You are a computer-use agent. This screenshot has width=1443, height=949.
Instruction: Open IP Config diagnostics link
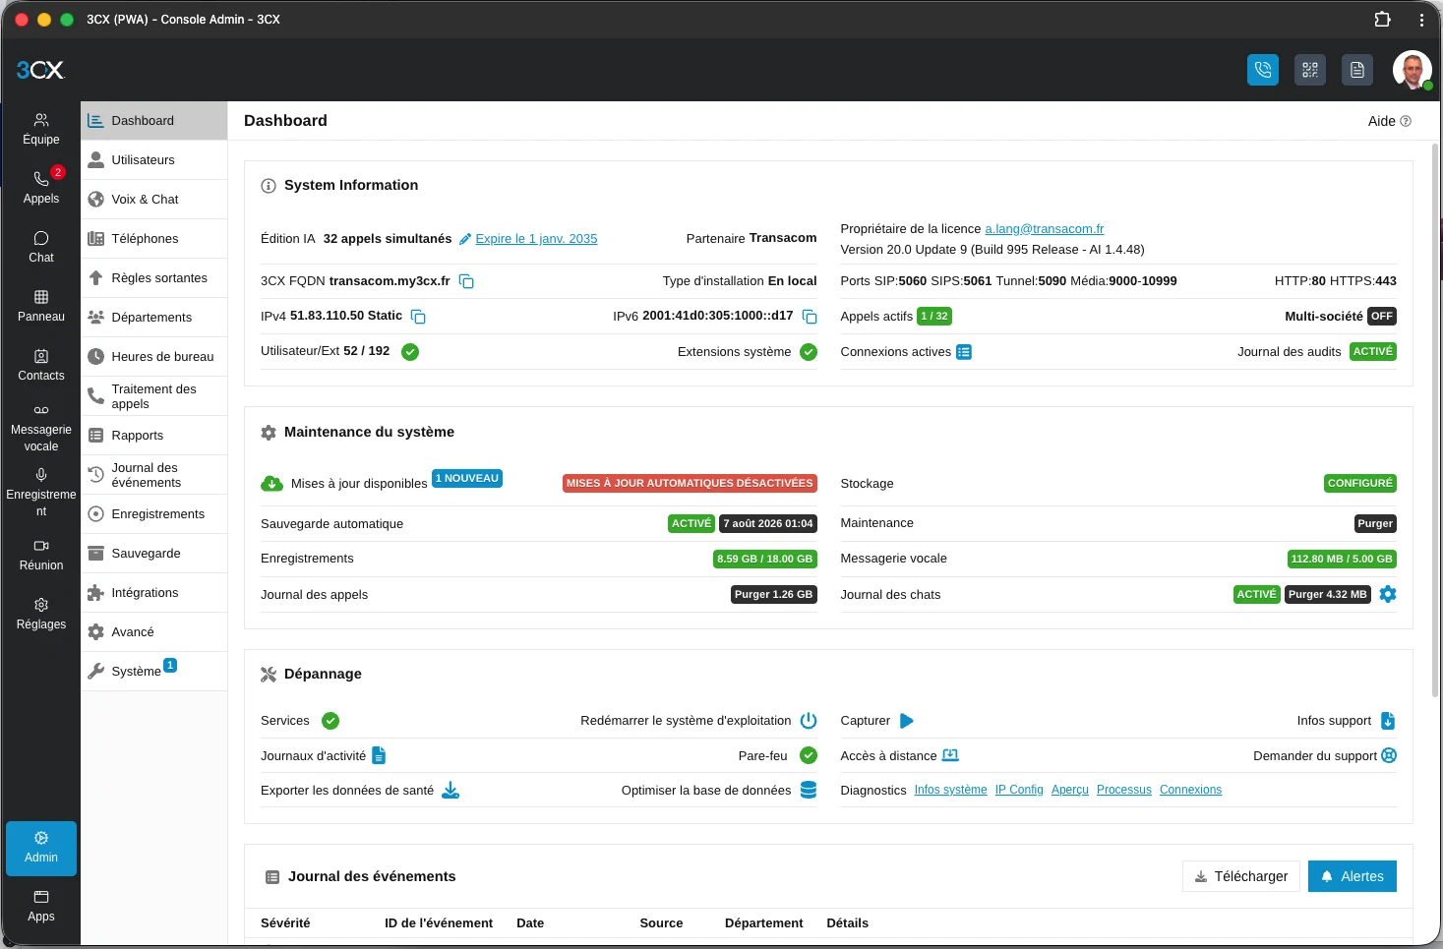coord(1019,790)
